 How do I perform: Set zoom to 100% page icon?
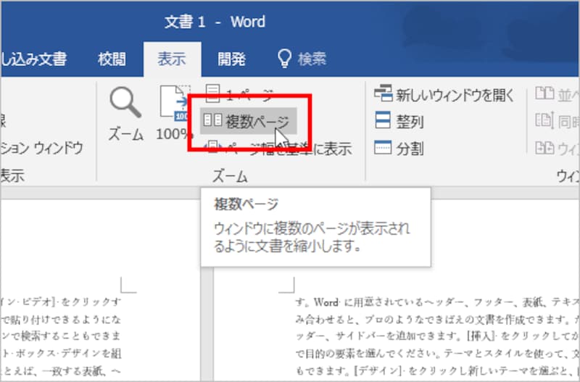[174, 113]
